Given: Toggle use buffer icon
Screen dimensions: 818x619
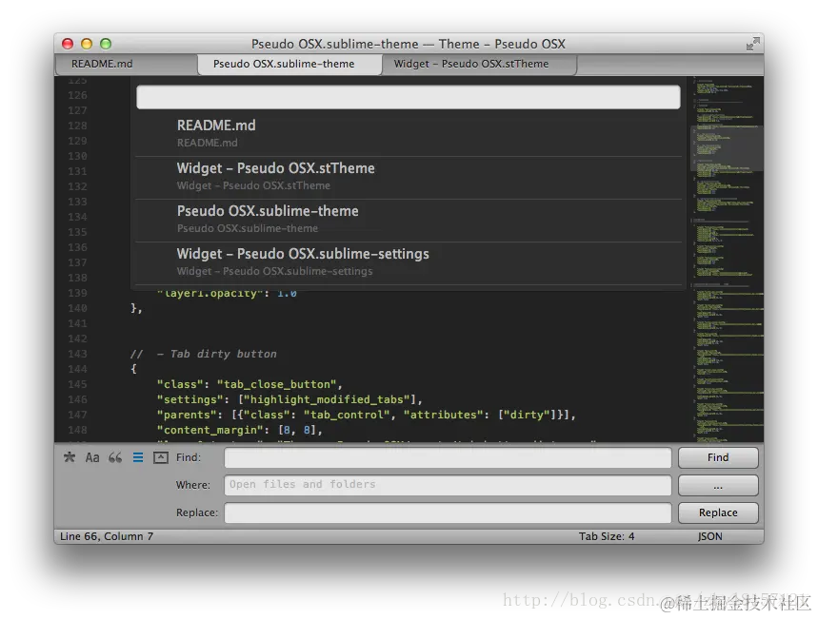Looking at the screenshot, I should (161, 457).
